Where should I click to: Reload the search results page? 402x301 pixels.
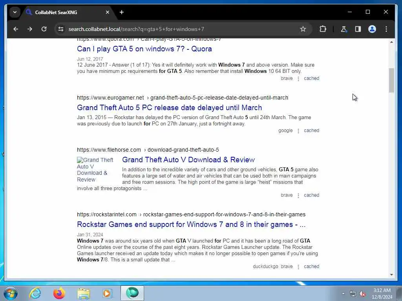[x=44, y=29]
